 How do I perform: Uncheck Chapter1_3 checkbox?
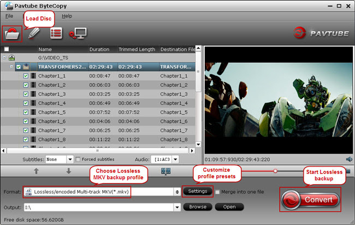[x=26, y=94]
